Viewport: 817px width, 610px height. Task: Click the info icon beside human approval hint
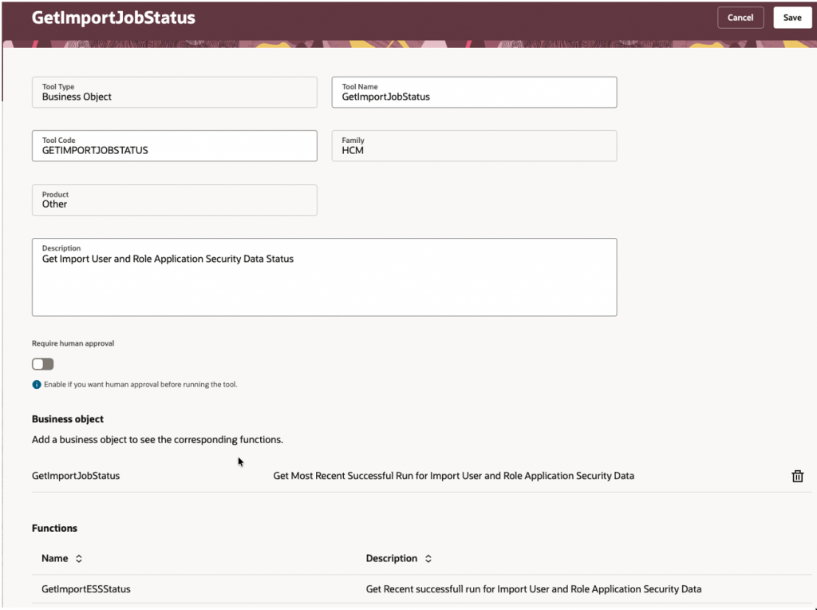click(x=37, y=384)
